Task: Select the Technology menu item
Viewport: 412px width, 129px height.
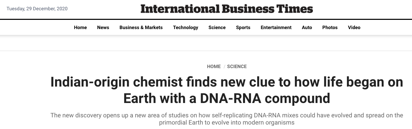Action: pyautogui.click(x=186, y=27)
